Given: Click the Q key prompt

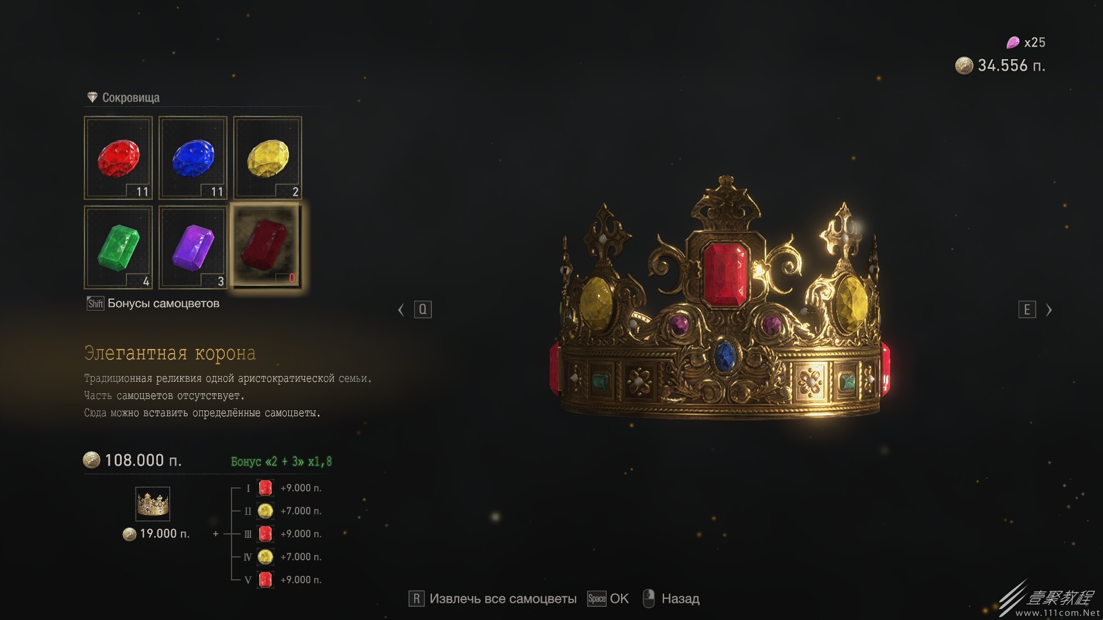Looking at the screenshot, I should [x=423, y=309].
